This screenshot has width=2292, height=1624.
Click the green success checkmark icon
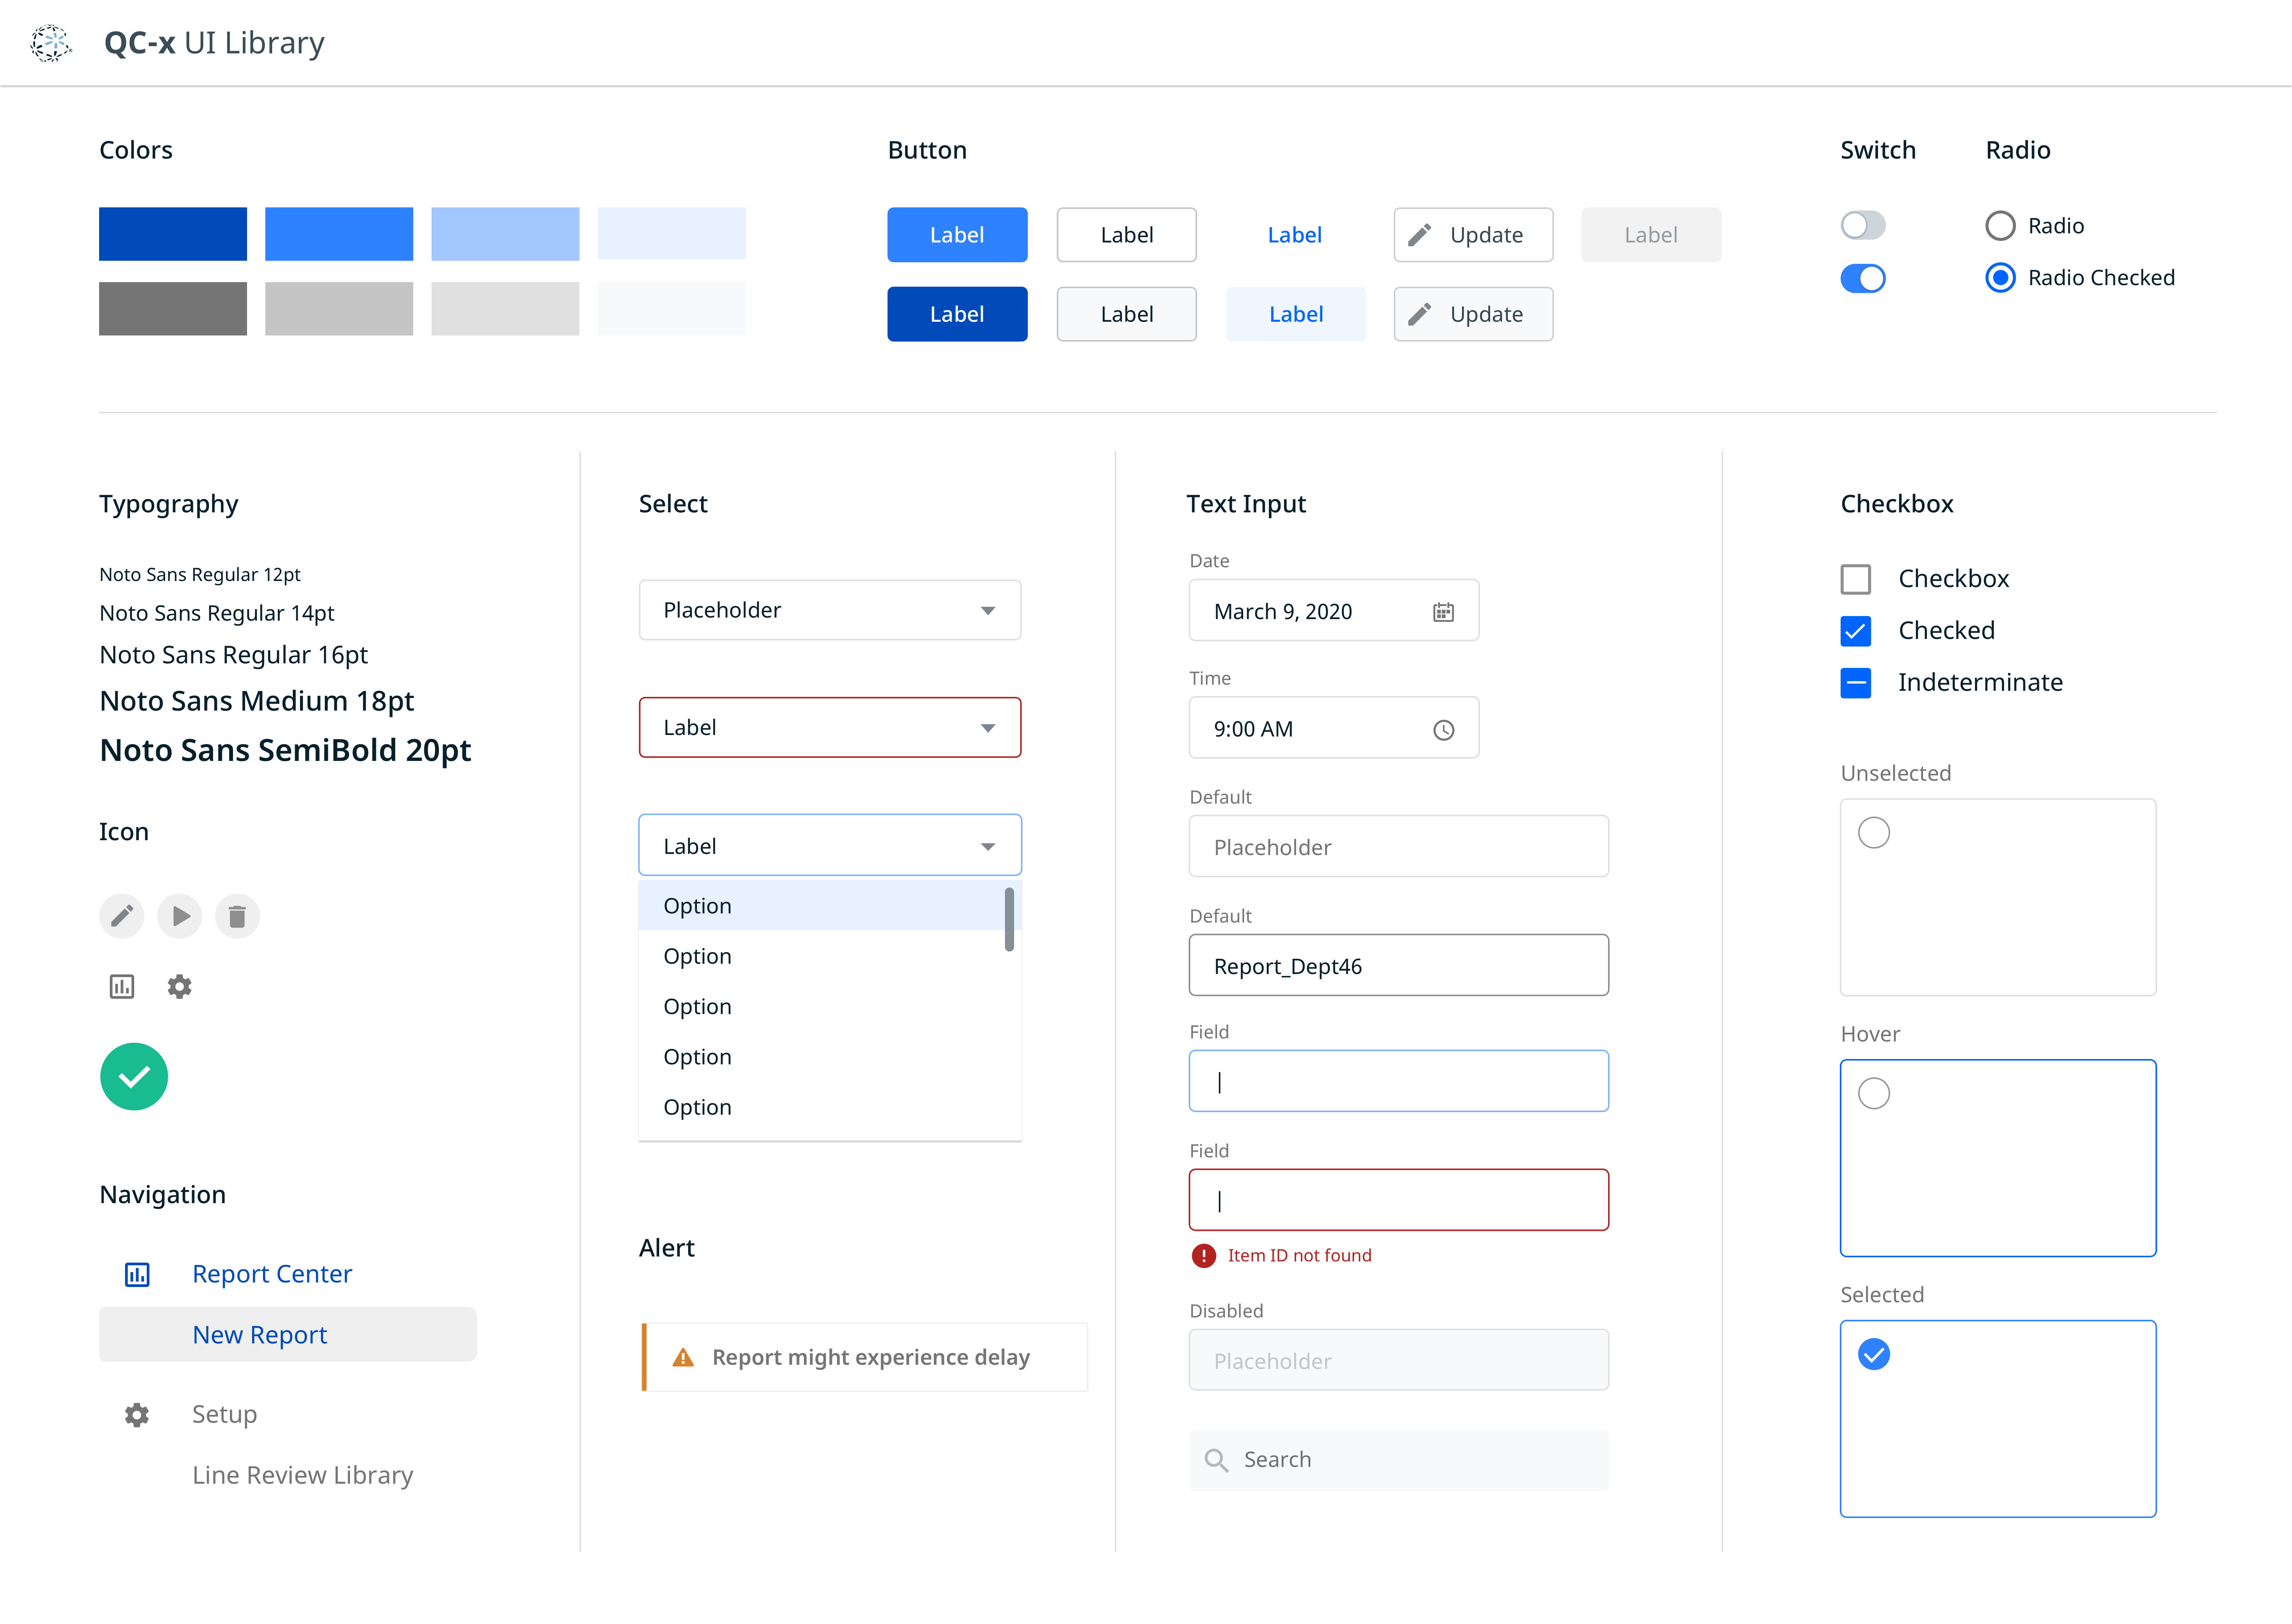point(134,1076)
